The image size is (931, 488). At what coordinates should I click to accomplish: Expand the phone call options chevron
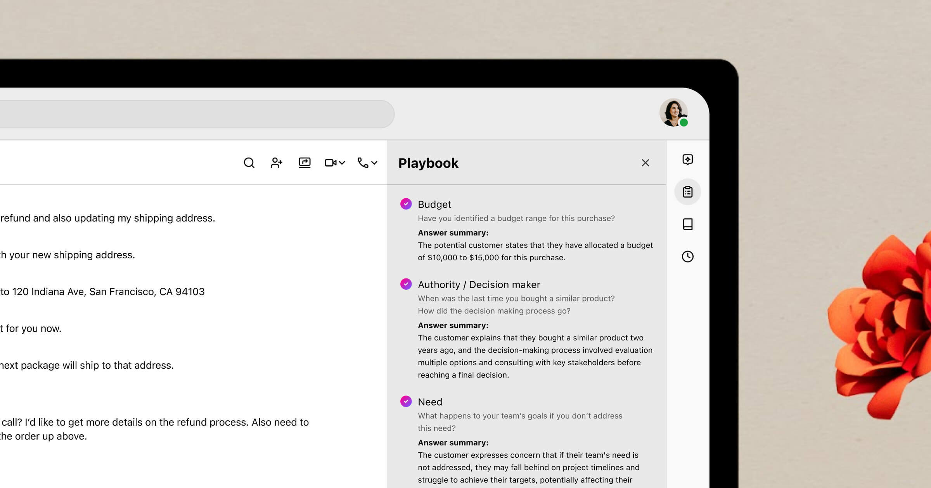click(373, 163)
